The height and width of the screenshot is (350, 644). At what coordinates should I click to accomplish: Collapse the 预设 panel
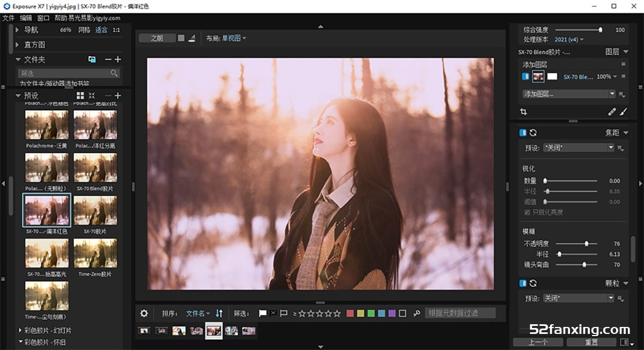point(18,95)
